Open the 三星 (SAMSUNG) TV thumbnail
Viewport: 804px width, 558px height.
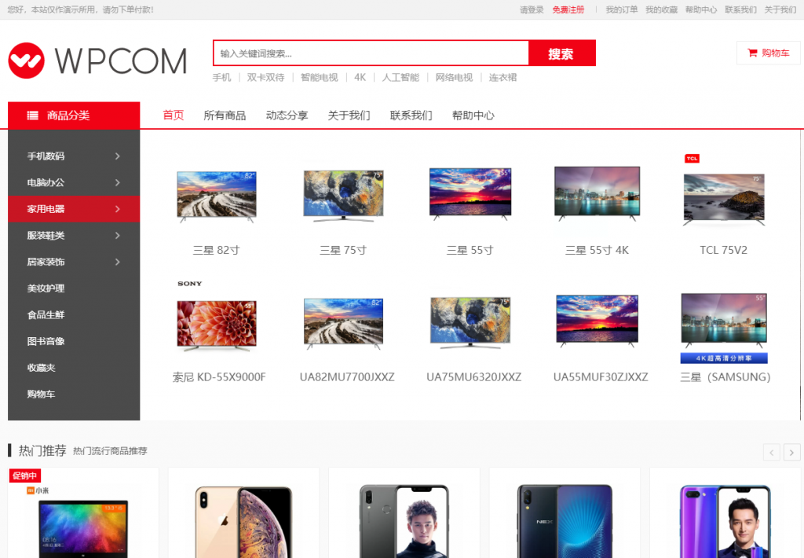[x=724, y=328]
